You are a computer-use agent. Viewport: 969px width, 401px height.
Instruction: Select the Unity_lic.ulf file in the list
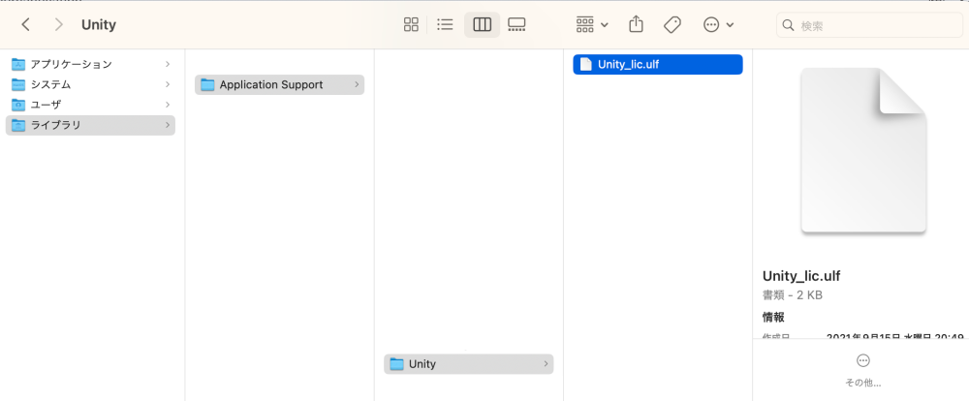(658, 64)
